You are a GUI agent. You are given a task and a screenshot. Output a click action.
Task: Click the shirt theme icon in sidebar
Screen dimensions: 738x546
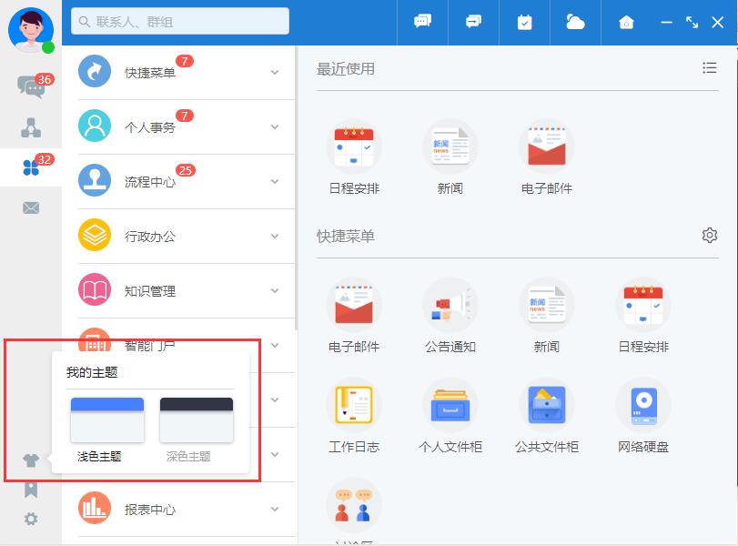coord(31,460)
